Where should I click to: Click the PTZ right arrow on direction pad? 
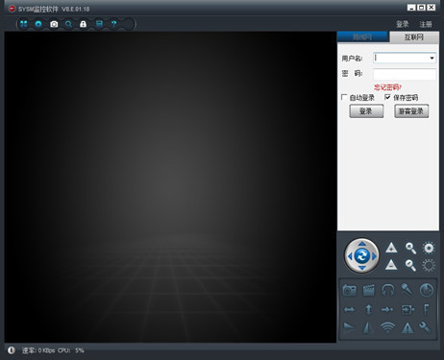374,256
